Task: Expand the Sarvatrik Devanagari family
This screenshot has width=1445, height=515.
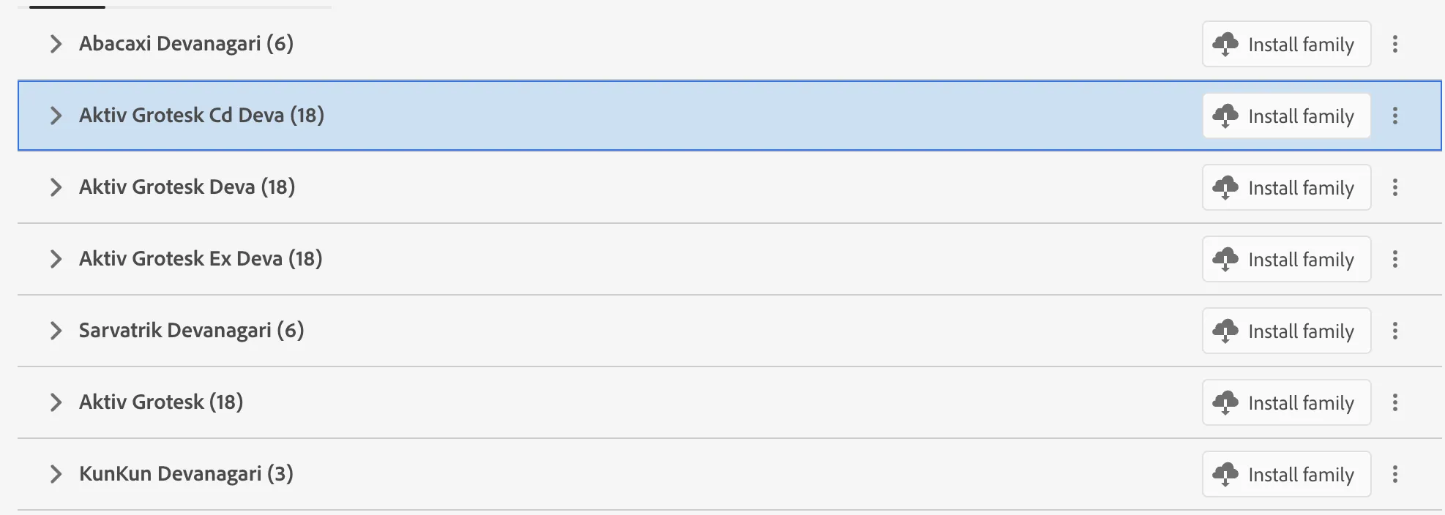Action: (x=56, y=331)
